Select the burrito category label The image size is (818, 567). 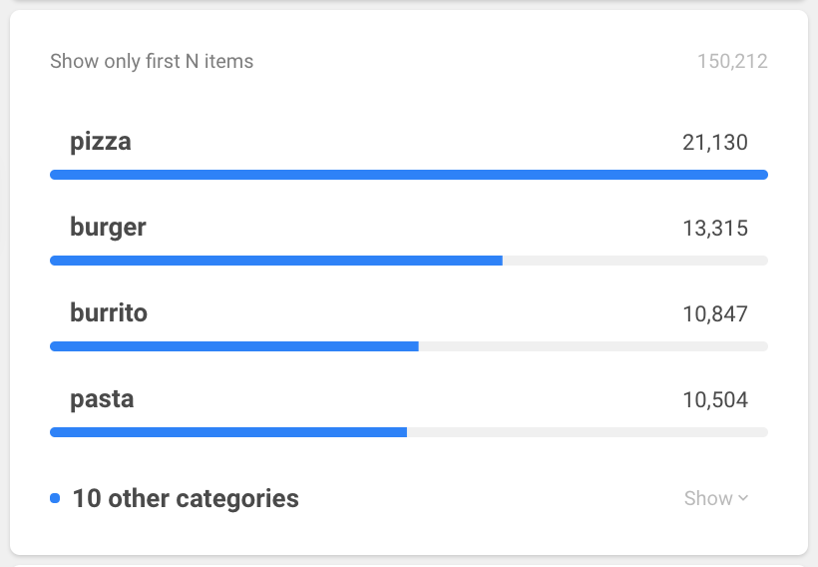pos(109,312)
